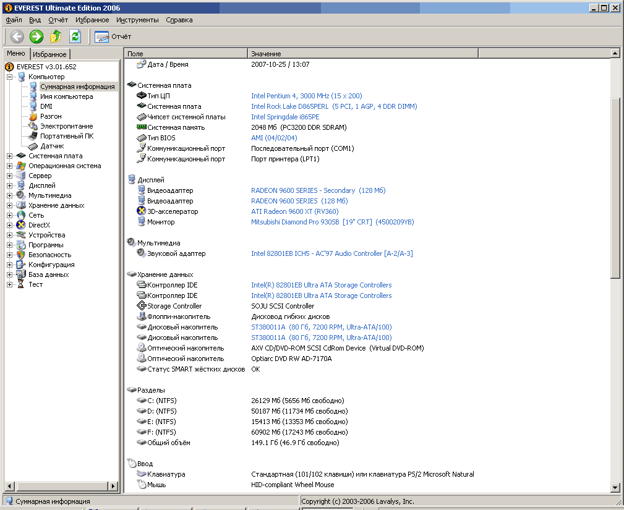Open the Отчёт menu in menu bar
Screen dimensions: 624x510
point(58,20)
